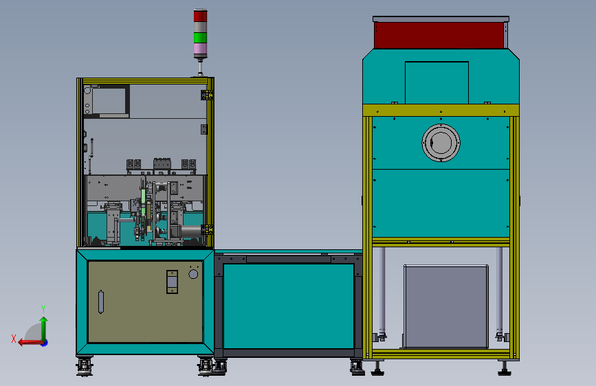
Task: Select the red segment of the signal tower light
Action: (200, 16)
